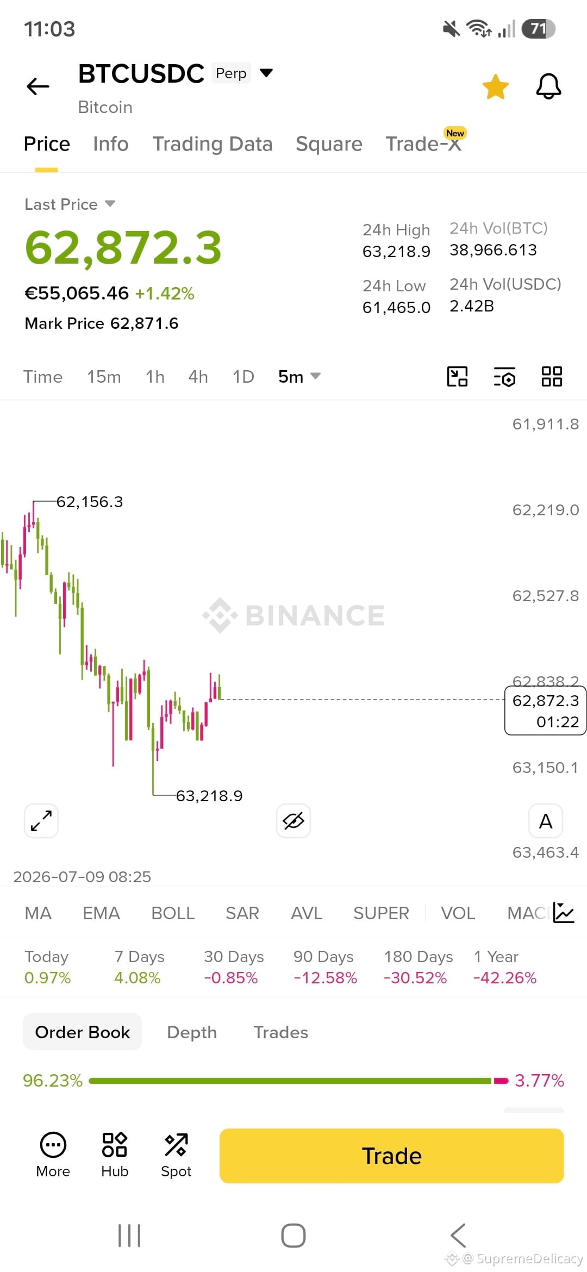
Task: Switch to Trading Data tab
Action: tap(213, 144)
